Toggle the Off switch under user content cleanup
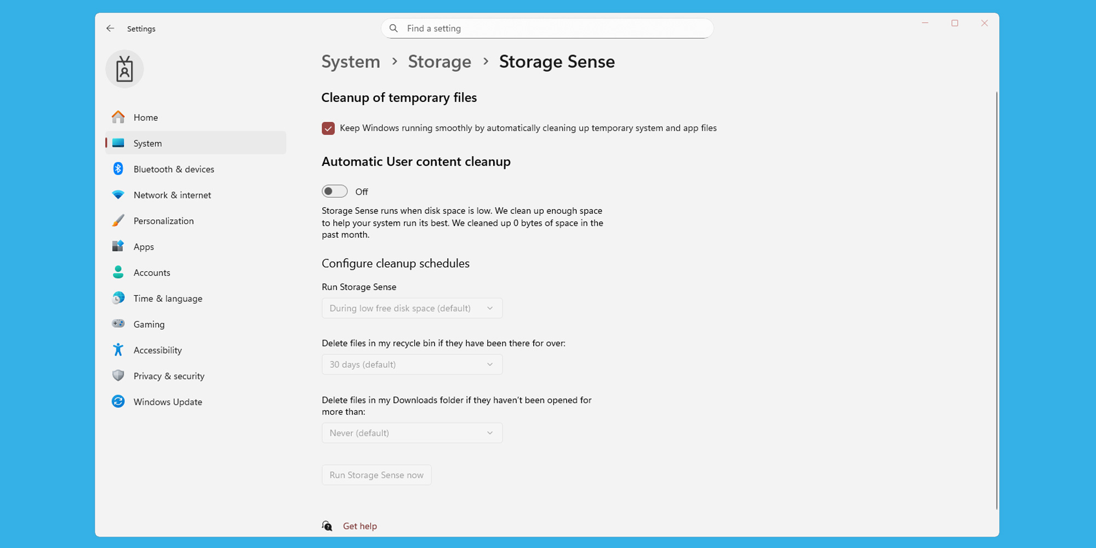1096x548 pixels. [334, 191]
